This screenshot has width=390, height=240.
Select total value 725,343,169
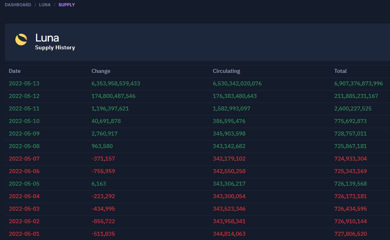click(350, 171)
